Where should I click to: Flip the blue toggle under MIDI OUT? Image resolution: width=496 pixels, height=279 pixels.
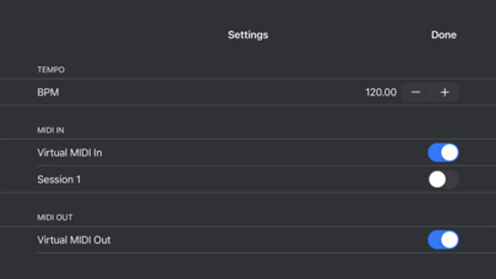click(443, 240)
